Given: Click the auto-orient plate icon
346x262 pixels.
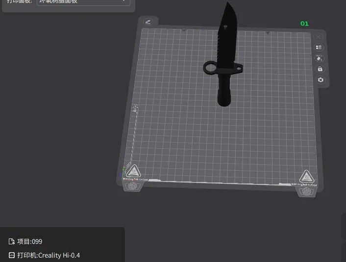Looking at the screenshot, I should click(319, 58).
